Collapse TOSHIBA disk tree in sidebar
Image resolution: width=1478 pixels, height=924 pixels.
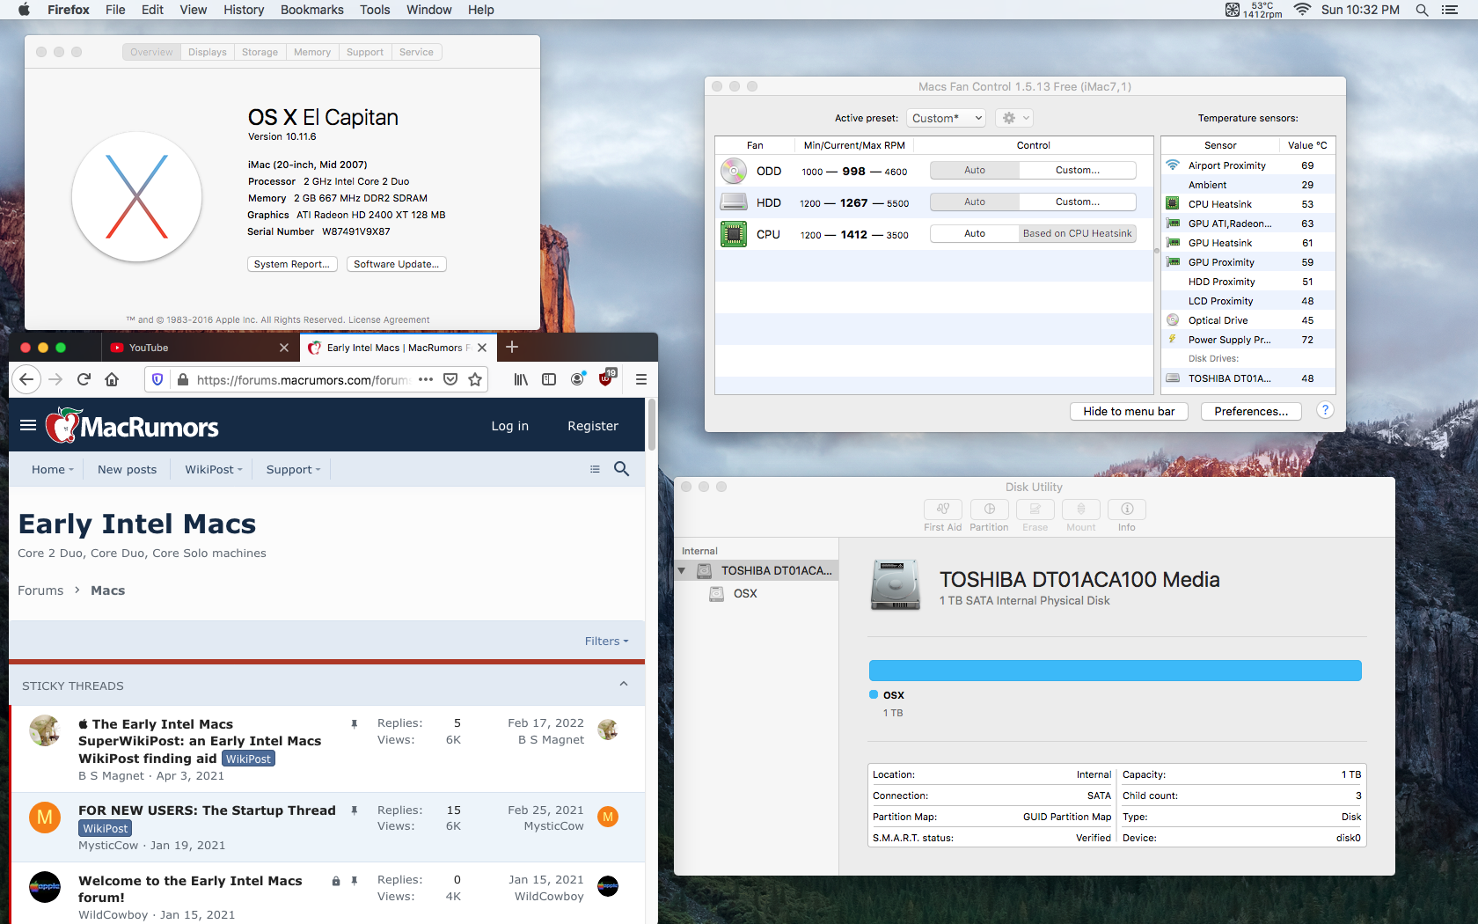682,571
